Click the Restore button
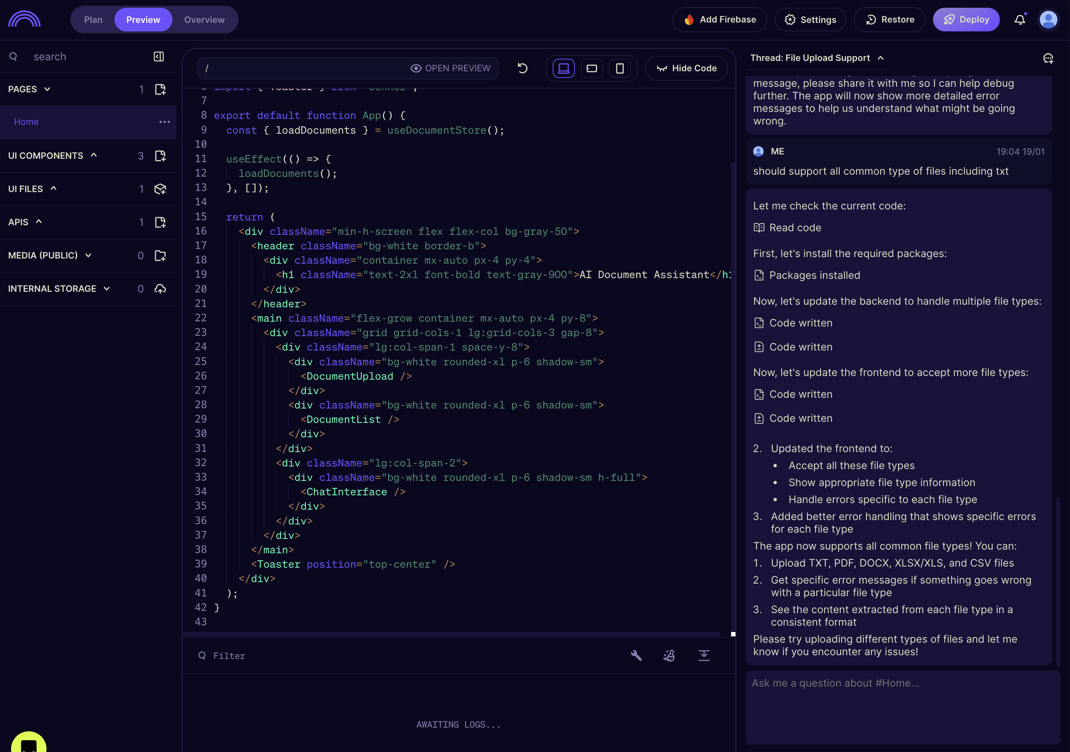1070x752 pixels. click(889, 20)
